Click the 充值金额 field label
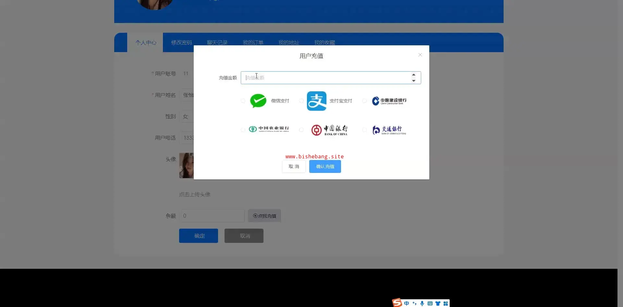This screenshot has height=307, width=623. (x=228, y=78)
